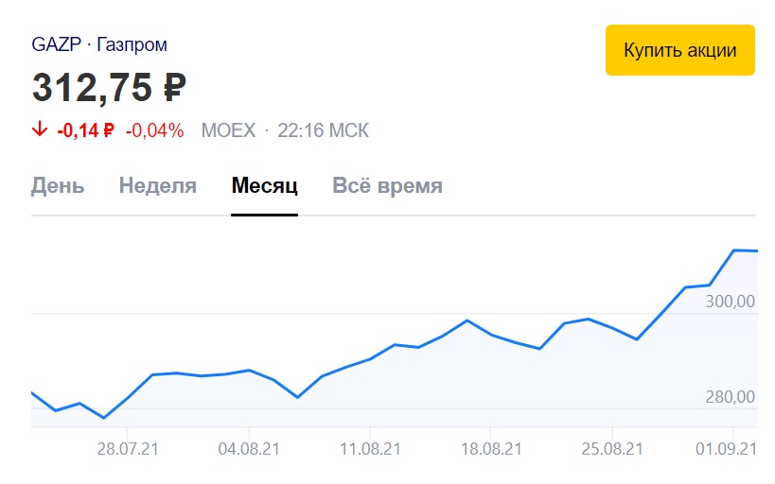
Task: Open the GAZP · Газпром title link
Action: coord(99,44)
